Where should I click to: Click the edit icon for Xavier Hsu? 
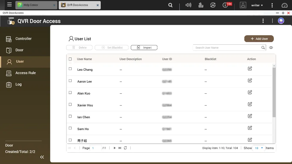coord(250,104)
